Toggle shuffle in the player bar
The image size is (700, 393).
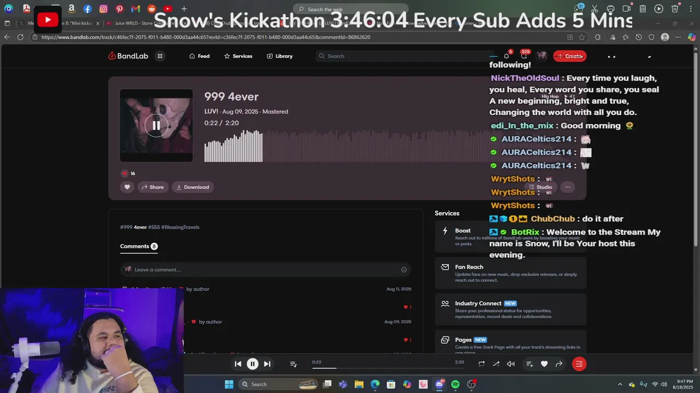tap(496, 364)
